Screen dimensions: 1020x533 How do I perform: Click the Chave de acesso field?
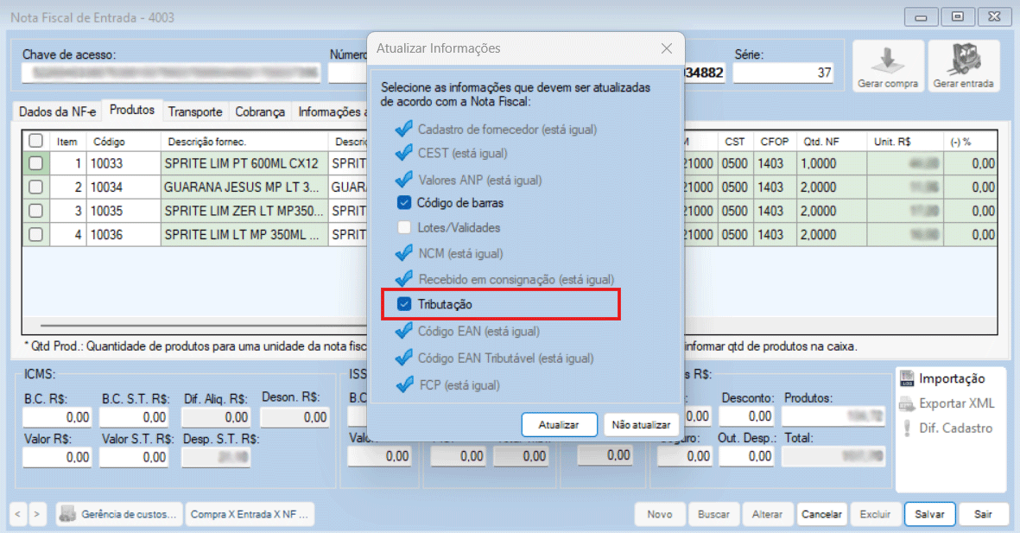tap(171, 73)
